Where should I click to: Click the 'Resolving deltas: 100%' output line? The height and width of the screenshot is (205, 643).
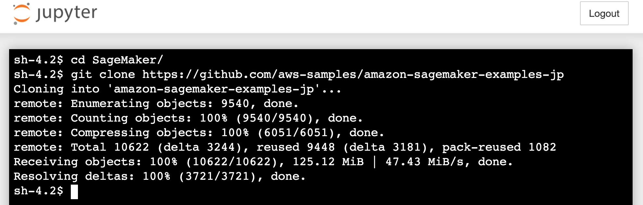point(159,177)
